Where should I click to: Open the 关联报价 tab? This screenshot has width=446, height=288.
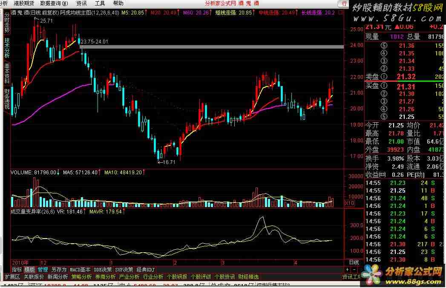click(x=34, y=276)
